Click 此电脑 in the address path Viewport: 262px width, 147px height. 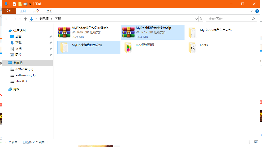click(x=44, y=19)
